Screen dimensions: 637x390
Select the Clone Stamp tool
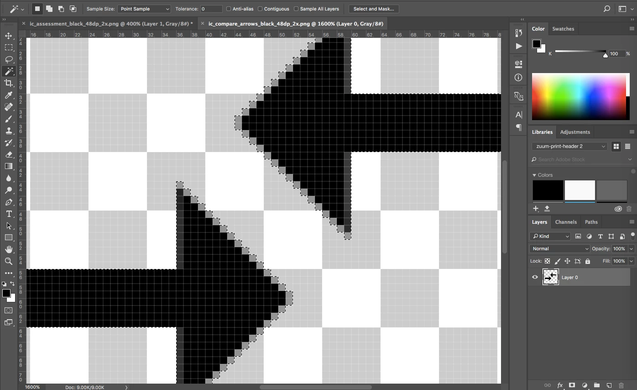click(9, 131)
